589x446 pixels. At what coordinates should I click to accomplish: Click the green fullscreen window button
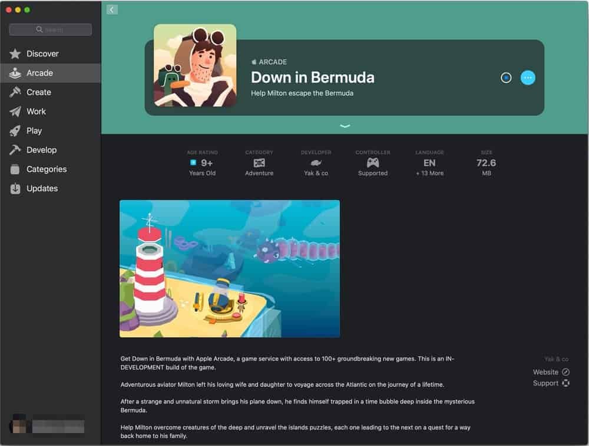pos(27,10)
